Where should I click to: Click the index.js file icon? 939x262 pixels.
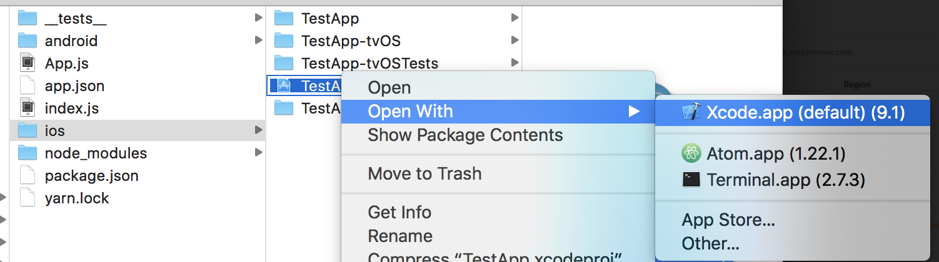pos(28,108)
